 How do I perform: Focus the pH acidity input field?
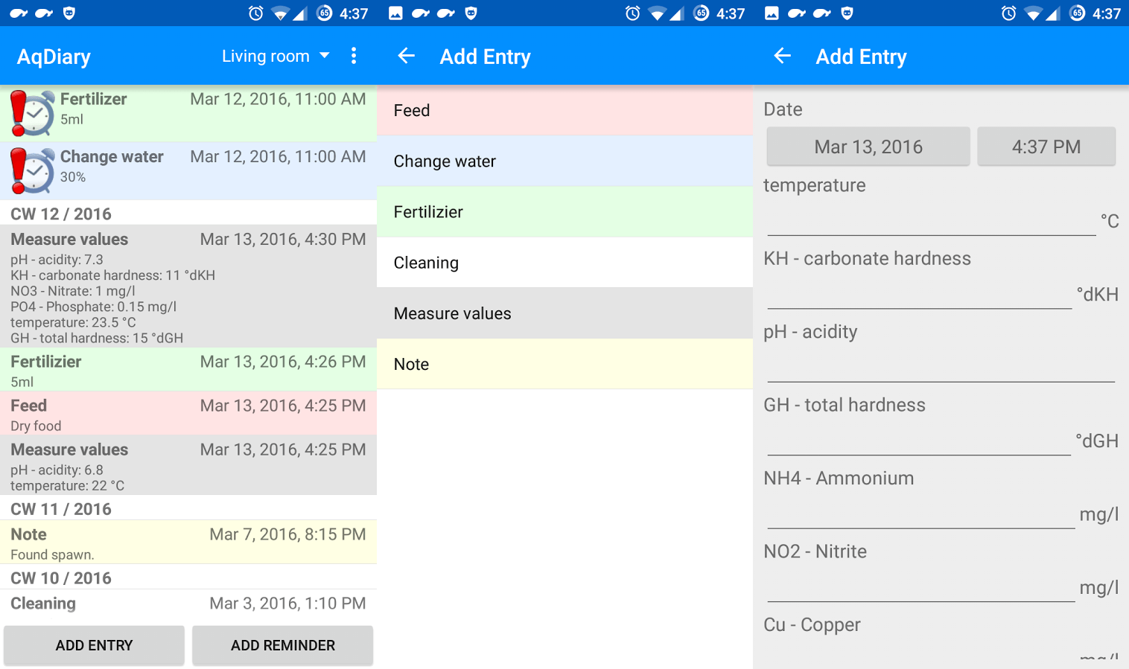(940, 367)
